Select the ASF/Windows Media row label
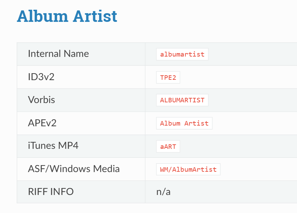This screenshot has height=213, width=297. (x=74, y=169)
